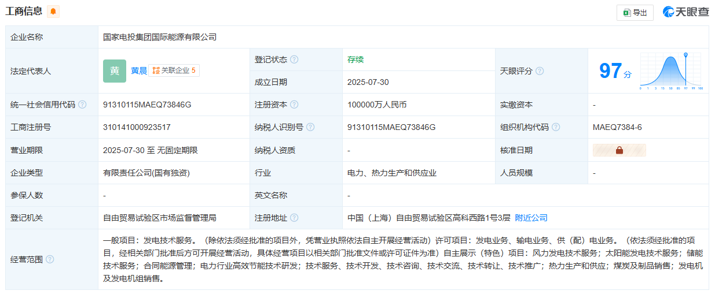Click 2025-07-30 至 无固定期限 text
Viewport: 715px width, 294px height.
click(151, 150)
